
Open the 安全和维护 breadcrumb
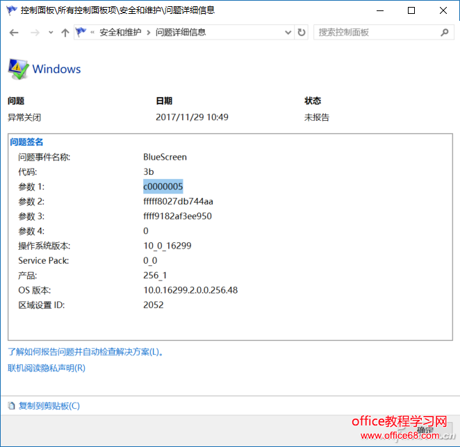click(x=120, y=32)
